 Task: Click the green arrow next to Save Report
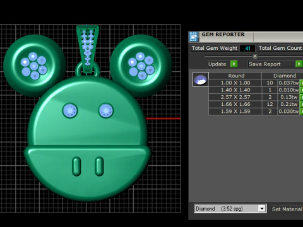pyautogui.click(x=299, y=64)
